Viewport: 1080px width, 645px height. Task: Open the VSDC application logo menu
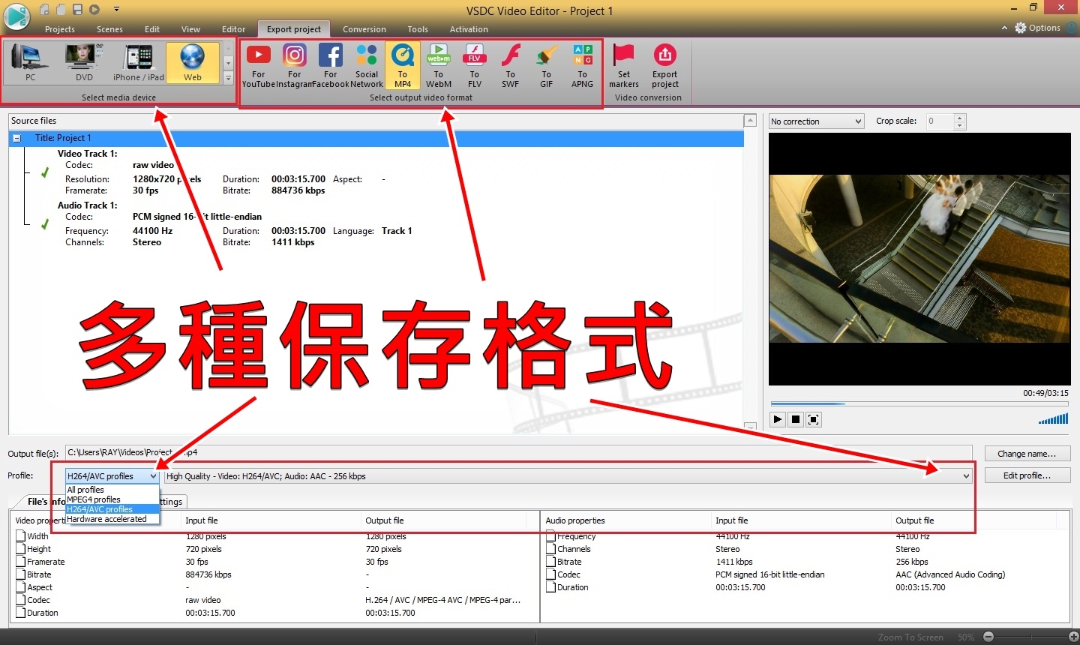click(x=16, y=16)
